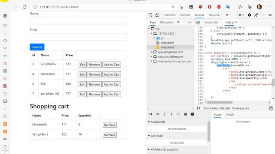Screen dimensions: 275x154
Task: Open the site information icon in address bar
Action: pyautogui.click(x=35, y=7)
